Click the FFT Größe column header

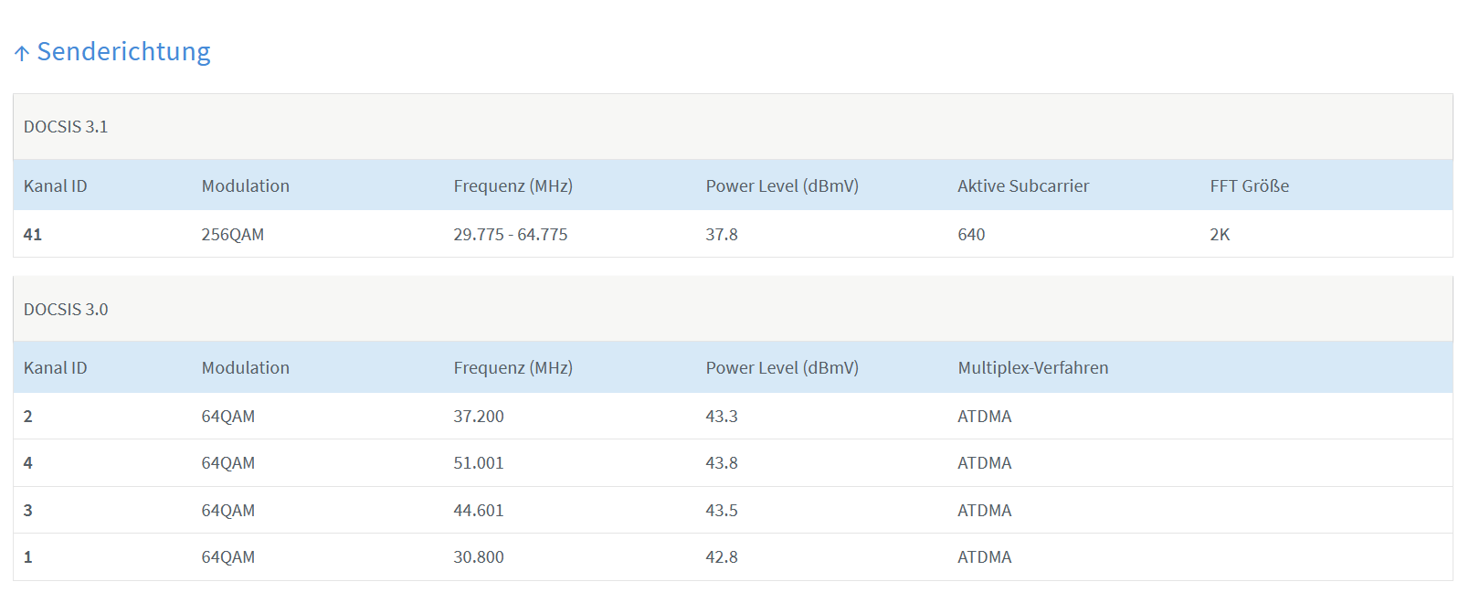(1249, 186)
